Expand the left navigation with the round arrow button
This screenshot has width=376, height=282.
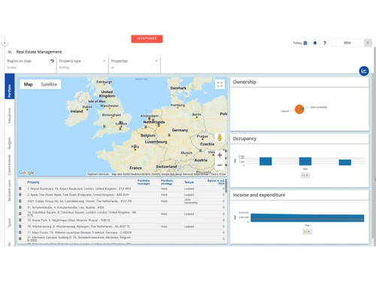pyautogui.click(x=5, y=43)
